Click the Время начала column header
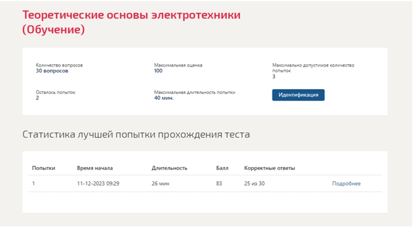Screen dimensions: 420x230 (x=95, y=168)
